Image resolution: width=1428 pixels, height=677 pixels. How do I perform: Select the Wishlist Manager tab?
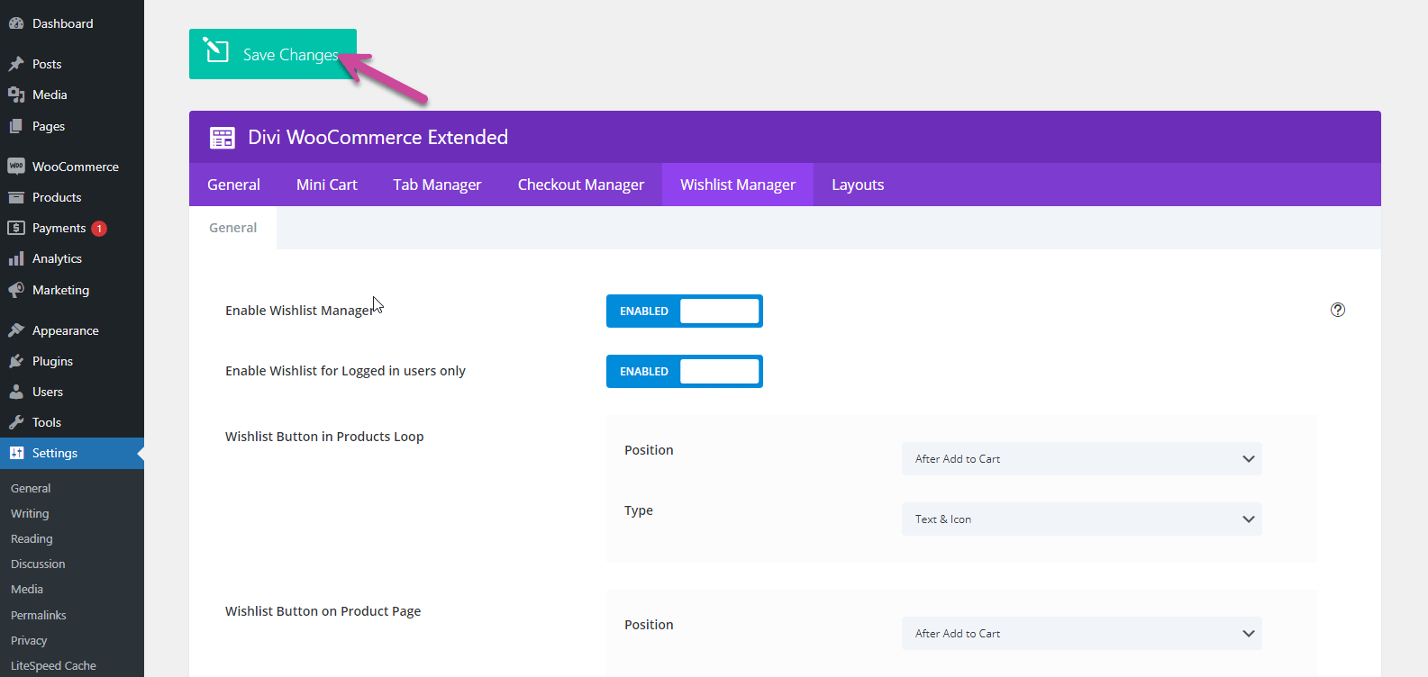coord(738,185)
